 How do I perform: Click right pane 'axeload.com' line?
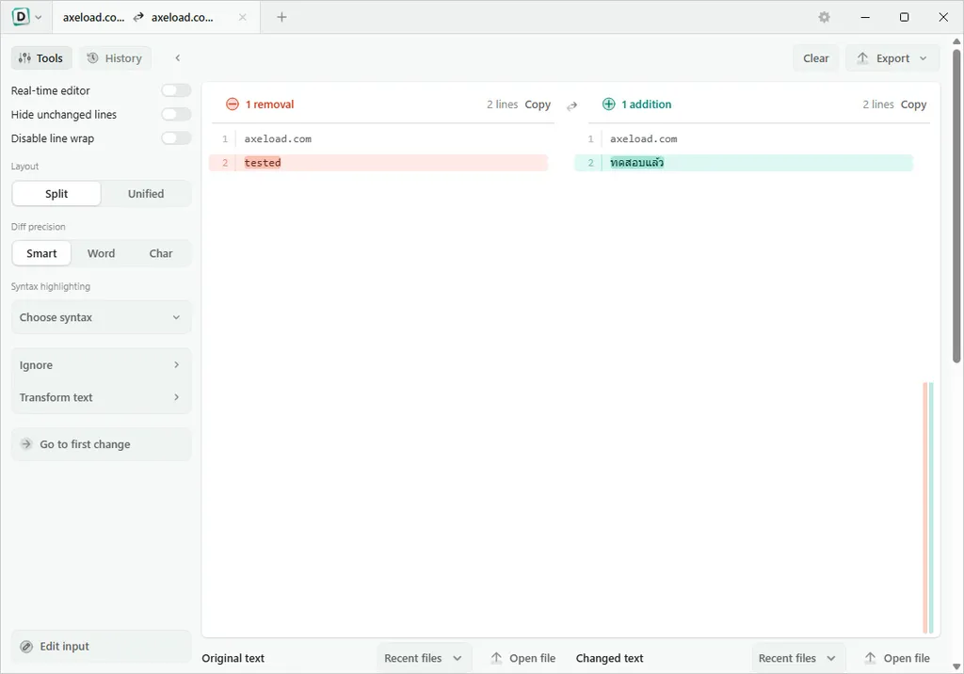(x=644, y=139)
